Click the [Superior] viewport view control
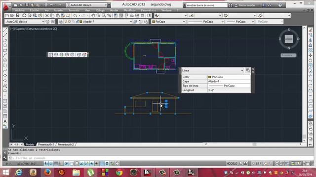316x177 pixels. coord(20,29)
